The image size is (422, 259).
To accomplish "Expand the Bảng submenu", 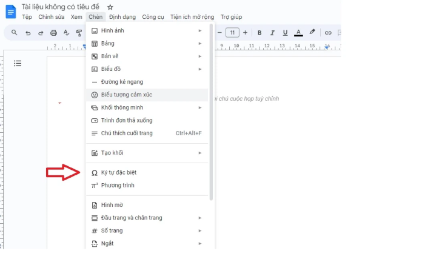I will 146,43.
